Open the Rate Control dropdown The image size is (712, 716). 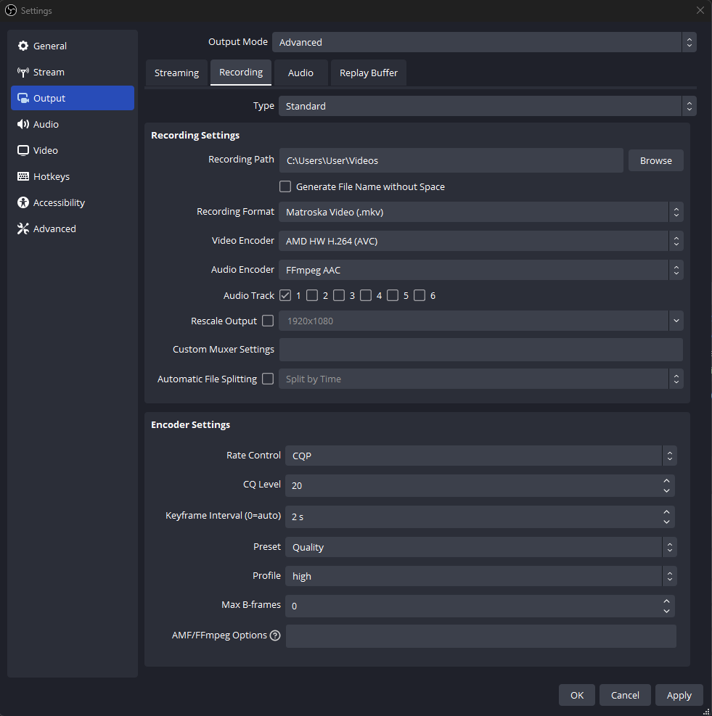(x=480, y=456)
